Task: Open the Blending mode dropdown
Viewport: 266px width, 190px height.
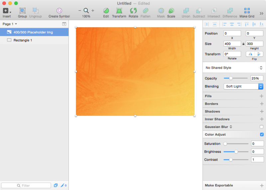Action: [x=244, y=86]
